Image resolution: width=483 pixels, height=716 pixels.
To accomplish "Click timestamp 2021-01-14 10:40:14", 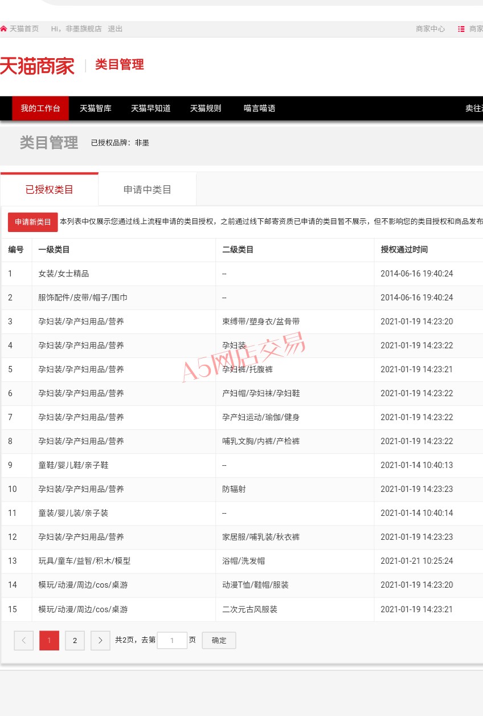I will [417, 513].
